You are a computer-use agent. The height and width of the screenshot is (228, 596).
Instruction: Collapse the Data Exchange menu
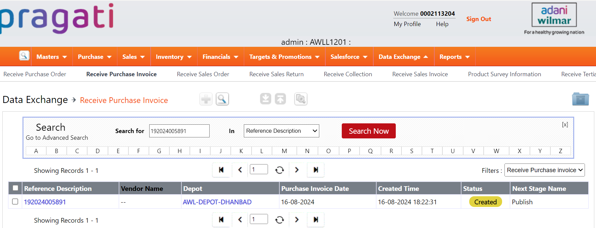(403, 57)
